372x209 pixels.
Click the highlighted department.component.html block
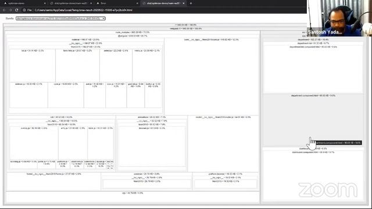pyautogui.click(x=313, y=120)
